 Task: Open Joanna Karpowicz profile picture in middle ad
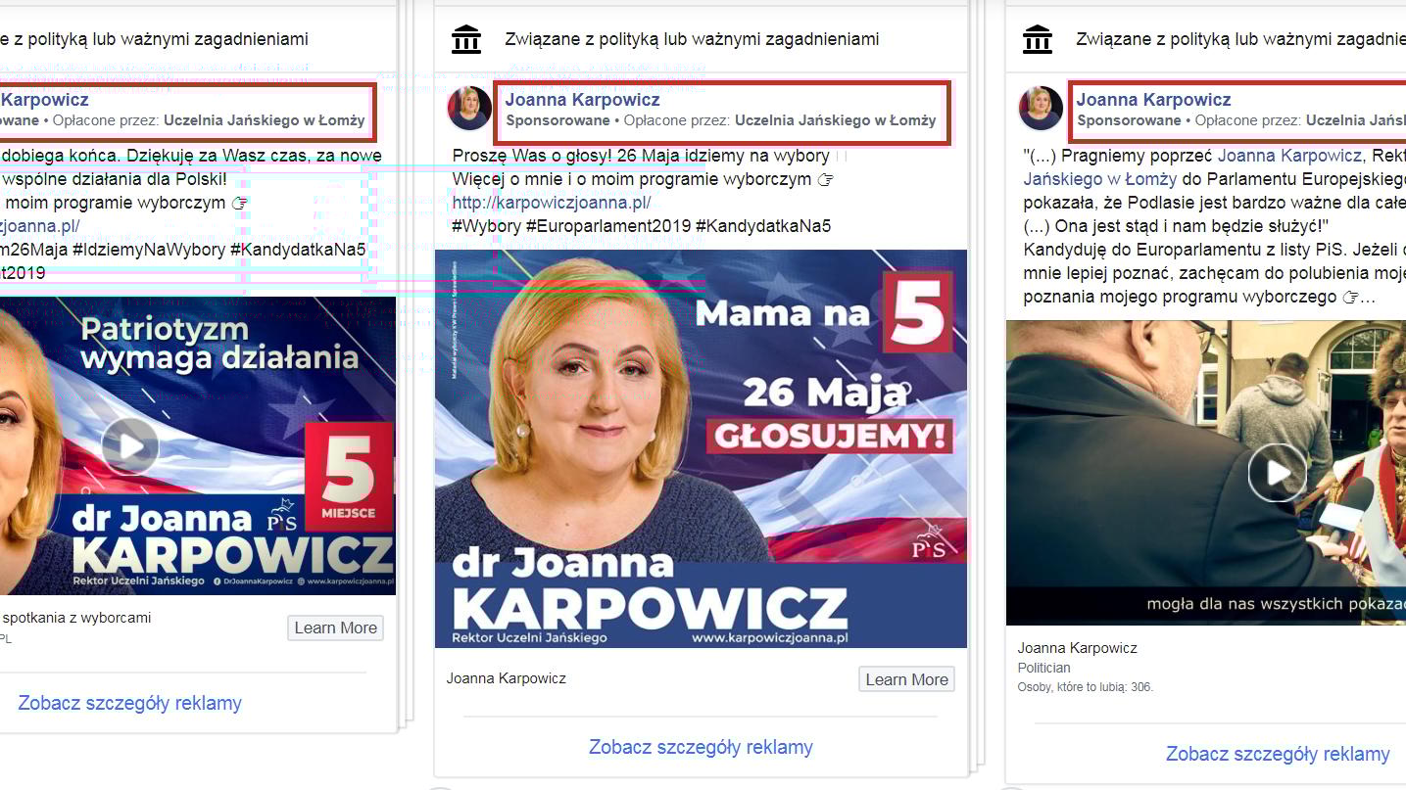pos(469,109)
